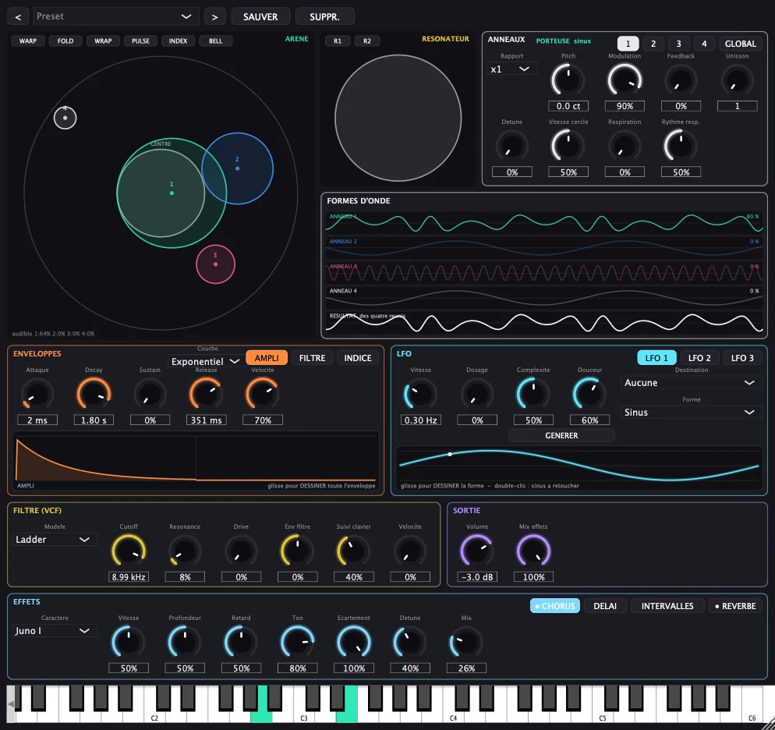Switch to Anneaux tab 3

point(678,44)
